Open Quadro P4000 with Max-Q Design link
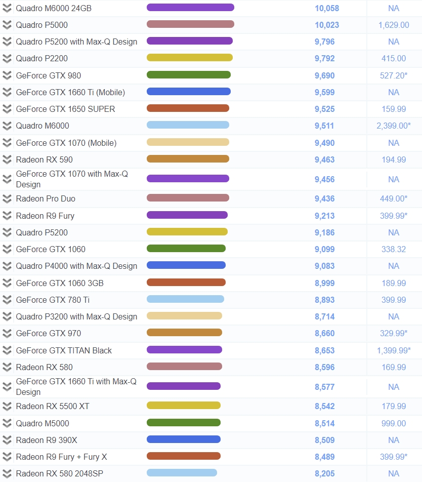Image resolution: width=422 pixels, height=482 pixels. [76, 266]
